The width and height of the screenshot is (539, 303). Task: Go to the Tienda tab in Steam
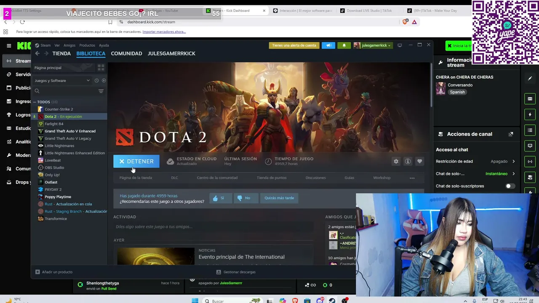(x=61, y=53)
